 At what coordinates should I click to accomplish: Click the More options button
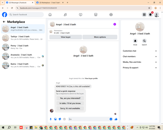coord(100,37)
